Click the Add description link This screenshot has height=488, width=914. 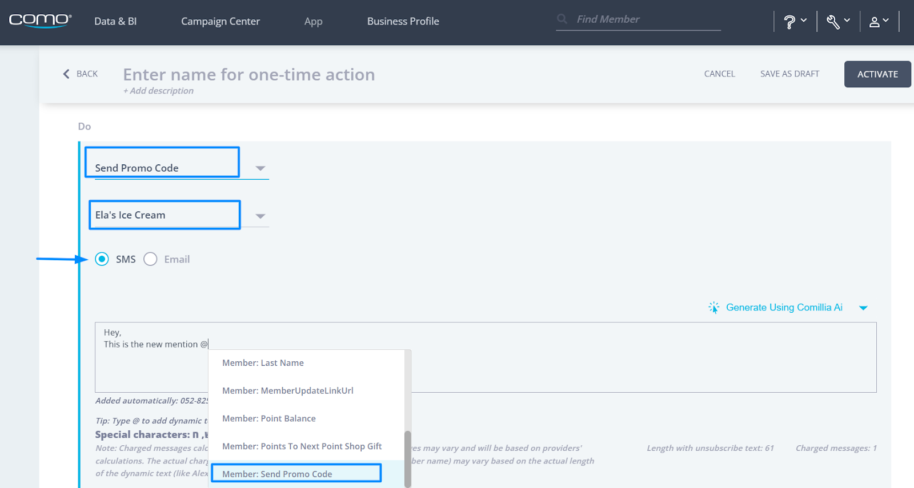[x=158, y=91]
